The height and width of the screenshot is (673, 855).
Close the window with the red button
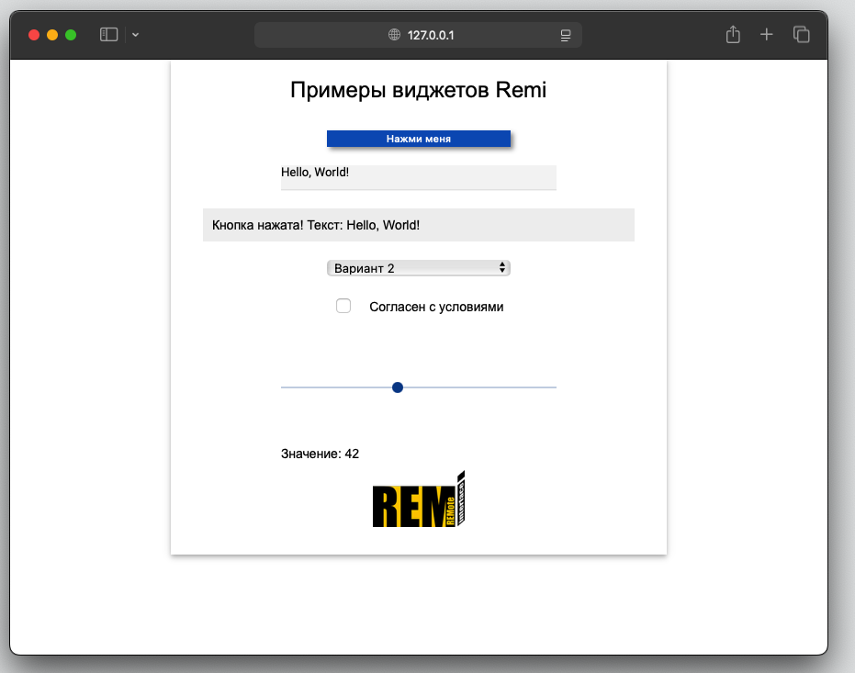34,35
